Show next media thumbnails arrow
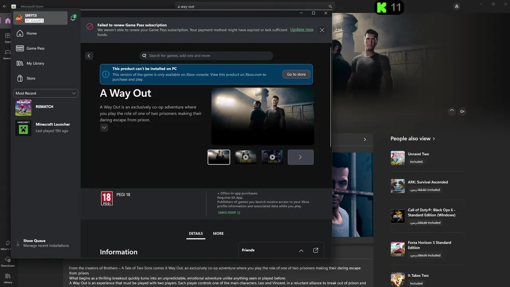Image resolution: width=510 pixels, height=287 pixels. pos(300,157)
